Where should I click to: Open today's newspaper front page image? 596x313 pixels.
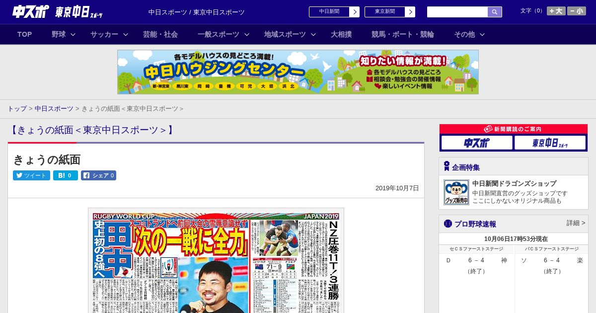coord(216,260)
